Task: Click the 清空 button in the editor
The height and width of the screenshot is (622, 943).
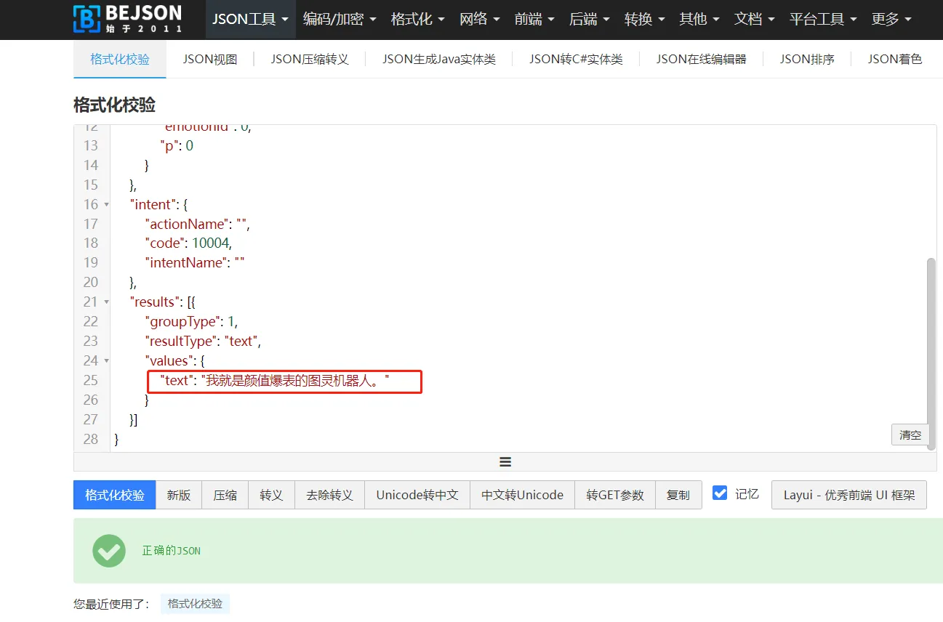Action: 910,435
